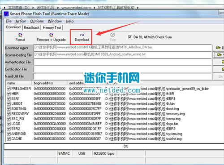Open the Action menu
Screen dimensions: 224x165
tap(21, 21)
